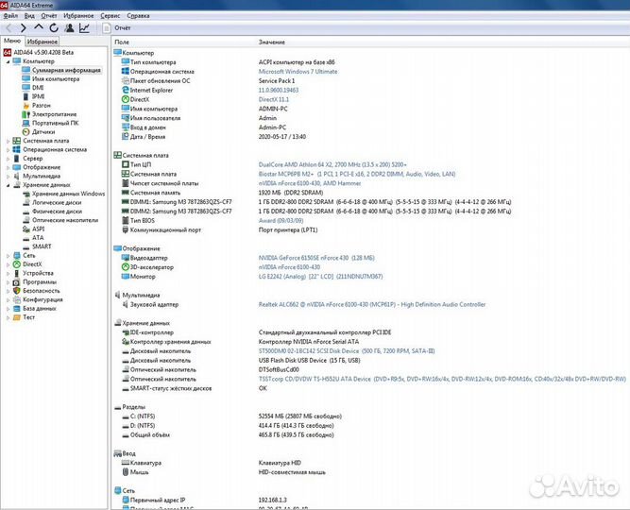
Task: Click the Forward navigation arrow in toolbar
Action: pyautogui.click(x=22, y=28)
